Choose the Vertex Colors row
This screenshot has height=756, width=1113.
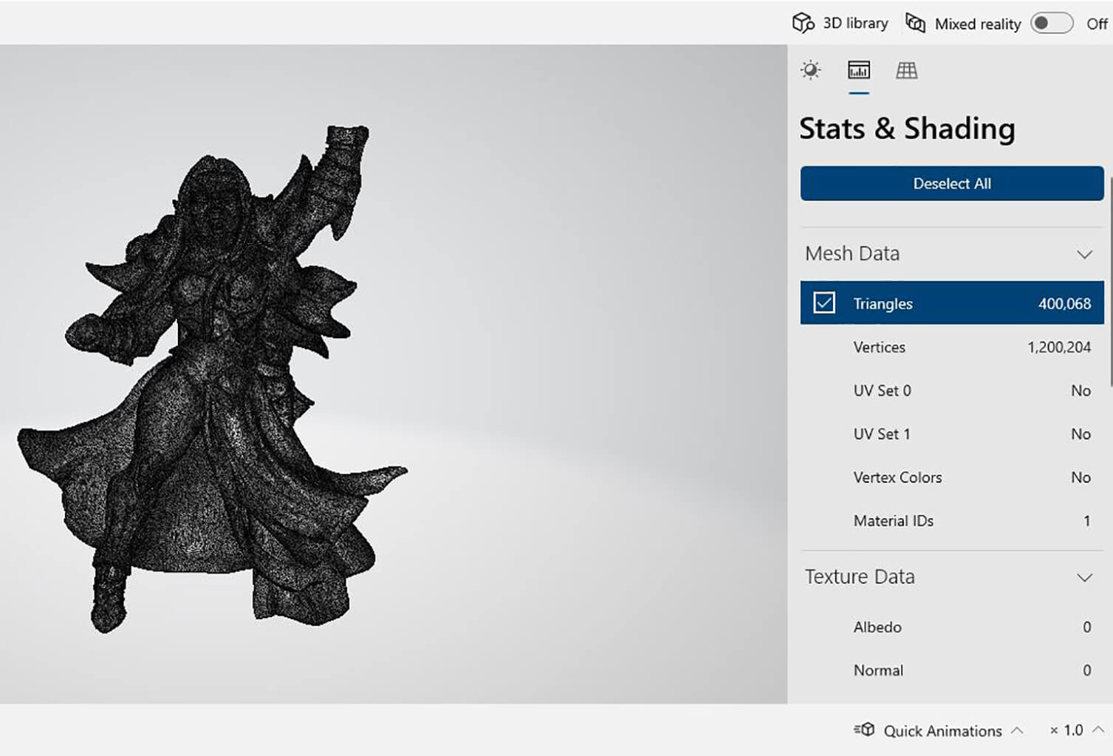[951, 478]
